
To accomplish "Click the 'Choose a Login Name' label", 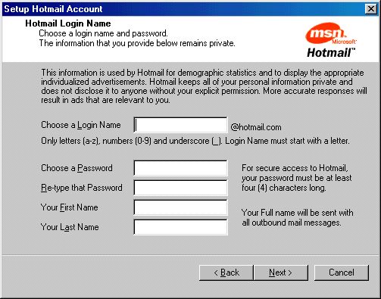I will point(81,125).
